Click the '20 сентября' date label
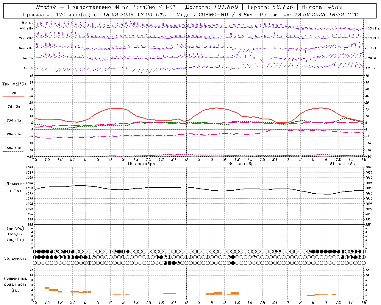This screenshot has width=381, height=305. click(x=242, y=164)
